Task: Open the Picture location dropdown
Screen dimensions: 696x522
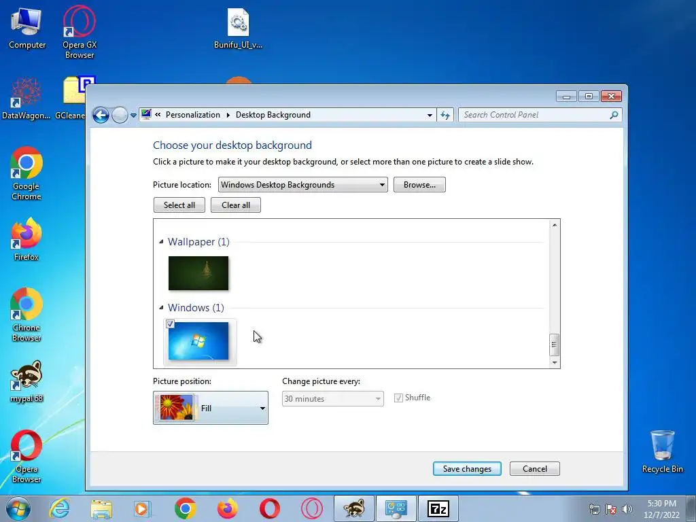Action: click(x=302, y=185)
